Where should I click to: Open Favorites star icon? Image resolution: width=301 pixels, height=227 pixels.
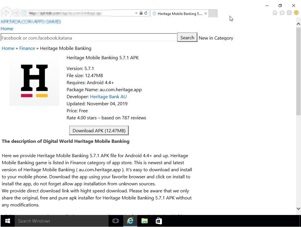click(x=282, y=13)
